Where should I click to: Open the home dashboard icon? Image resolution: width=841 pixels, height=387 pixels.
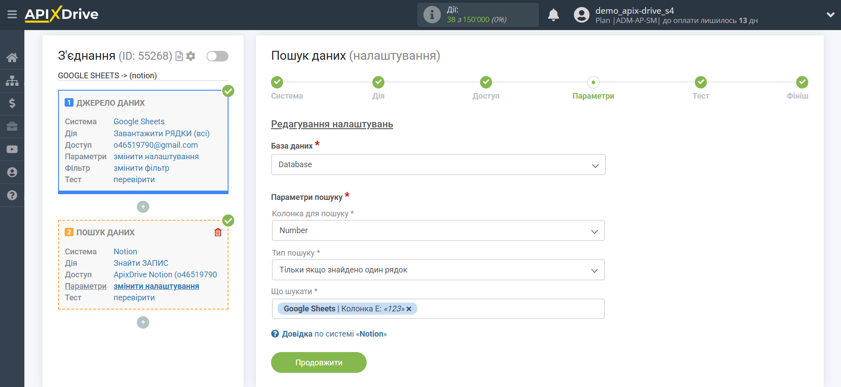(x=12, y=57)
